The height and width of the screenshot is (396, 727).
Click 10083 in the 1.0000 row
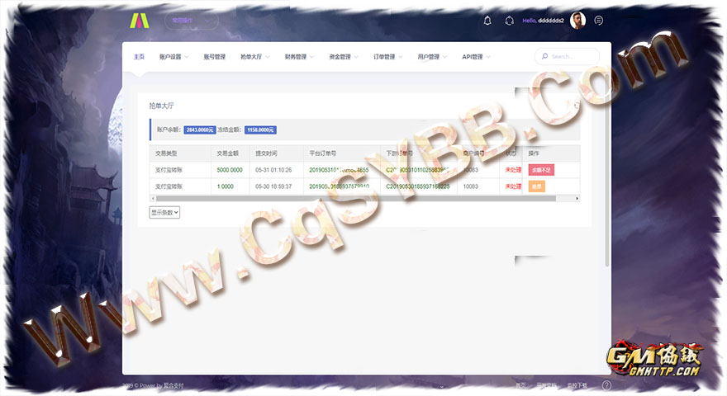coord(470,186)
